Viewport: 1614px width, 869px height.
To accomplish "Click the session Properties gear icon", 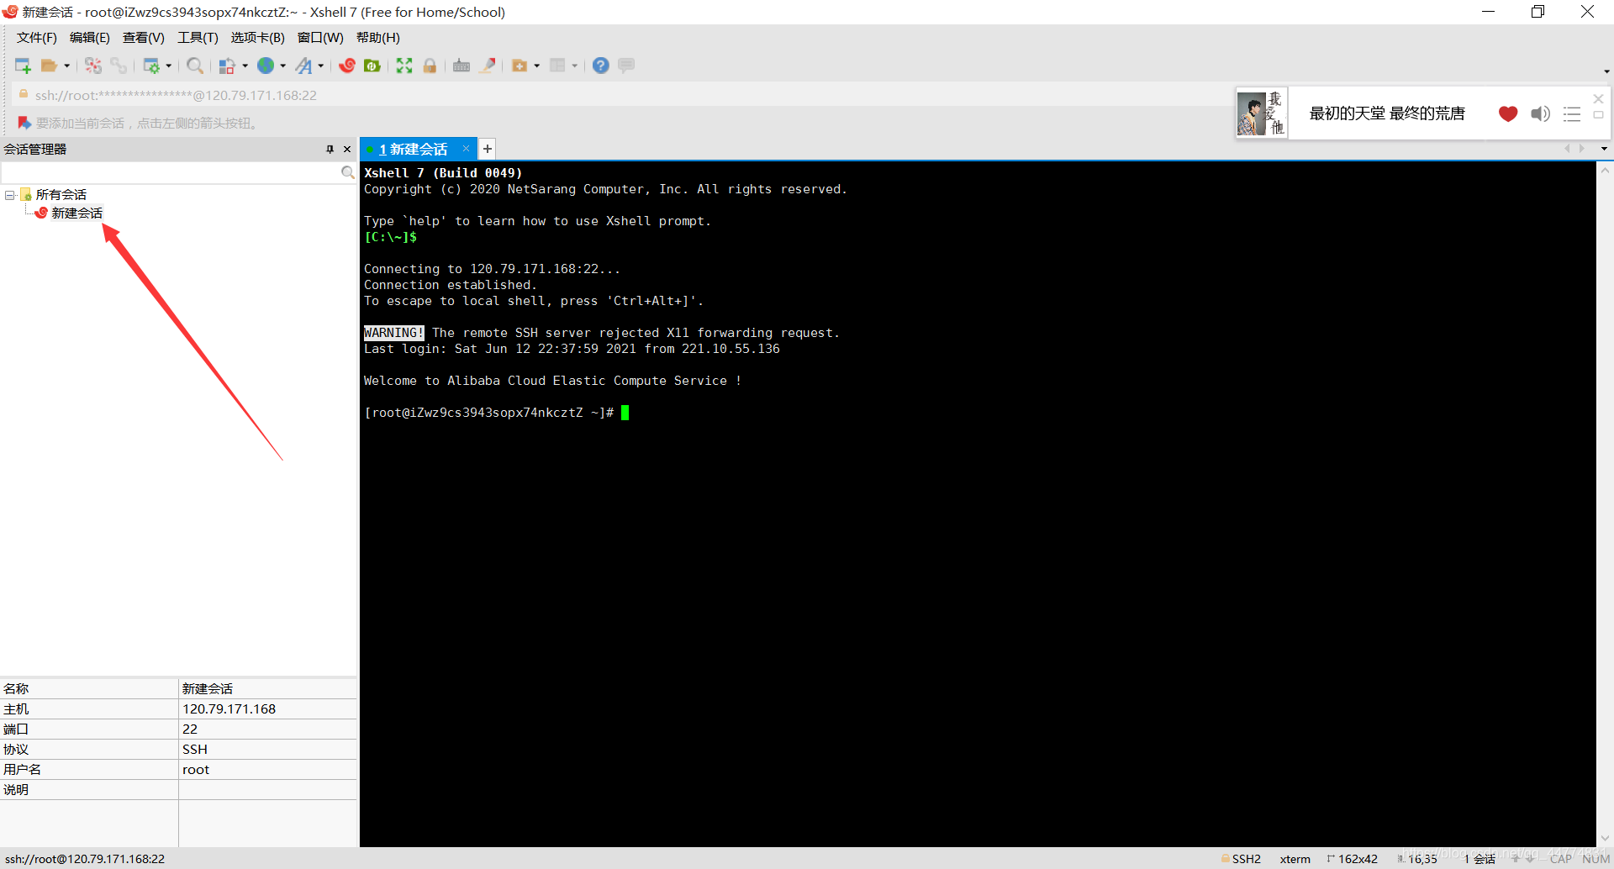I will pyautogui.click(x=151, y=66).
